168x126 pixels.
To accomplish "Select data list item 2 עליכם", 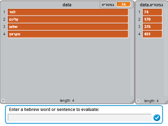I will [x=68, y=19].
